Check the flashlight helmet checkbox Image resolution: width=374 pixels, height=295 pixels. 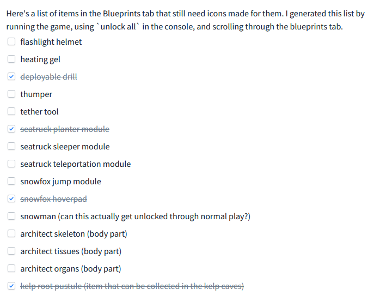11,41
